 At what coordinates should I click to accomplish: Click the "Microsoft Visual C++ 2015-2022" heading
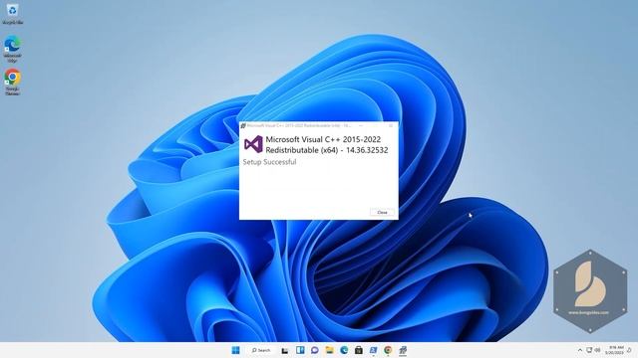tap(323, 139)
